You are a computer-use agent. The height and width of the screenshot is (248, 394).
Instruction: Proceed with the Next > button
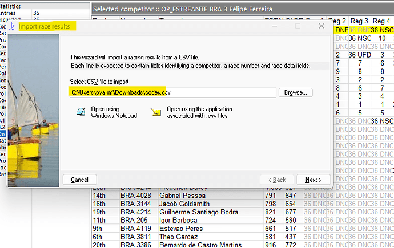313,180
